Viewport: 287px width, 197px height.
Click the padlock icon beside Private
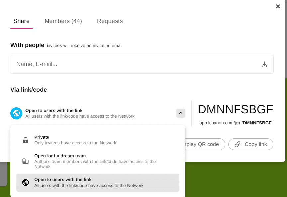pyautogui.click(x=25, y=140)
